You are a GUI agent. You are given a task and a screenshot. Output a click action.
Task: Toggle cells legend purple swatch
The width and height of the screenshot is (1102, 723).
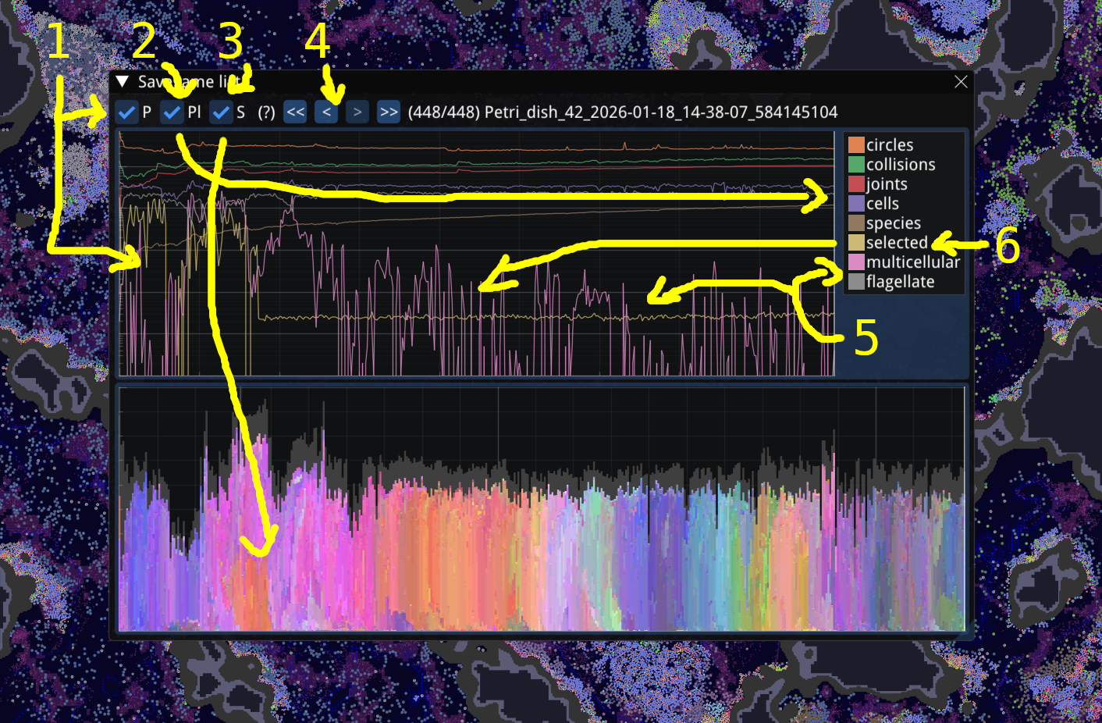tap(856, 204)
